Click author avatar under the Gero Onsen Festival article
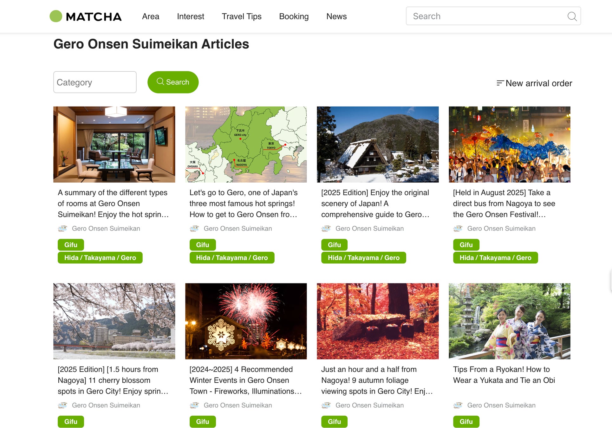This screenshot has width=612, height=428. coord(458,228)
